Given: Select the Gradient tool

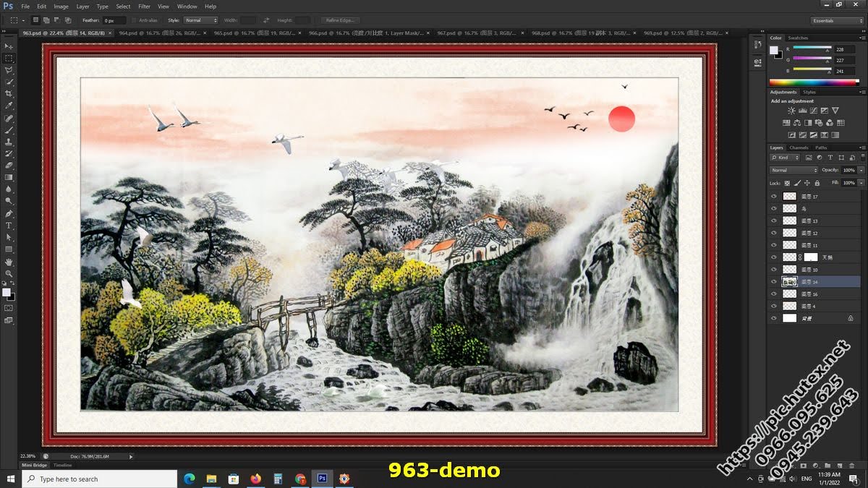Looking at the screenshot, I should 9,177.
